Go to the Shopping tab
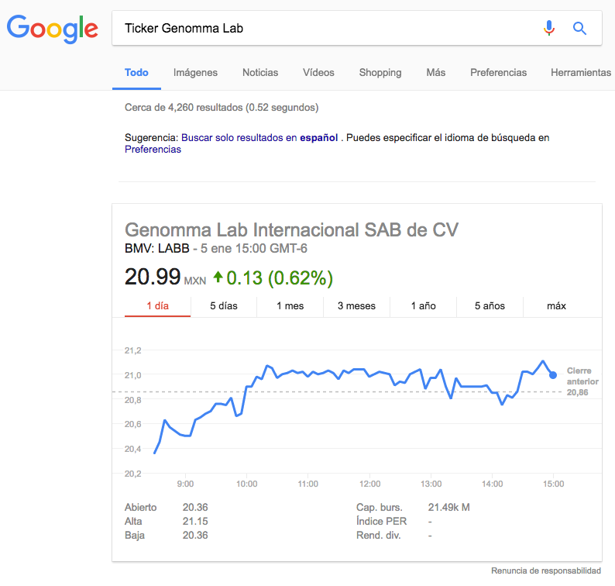 [380, 72]
